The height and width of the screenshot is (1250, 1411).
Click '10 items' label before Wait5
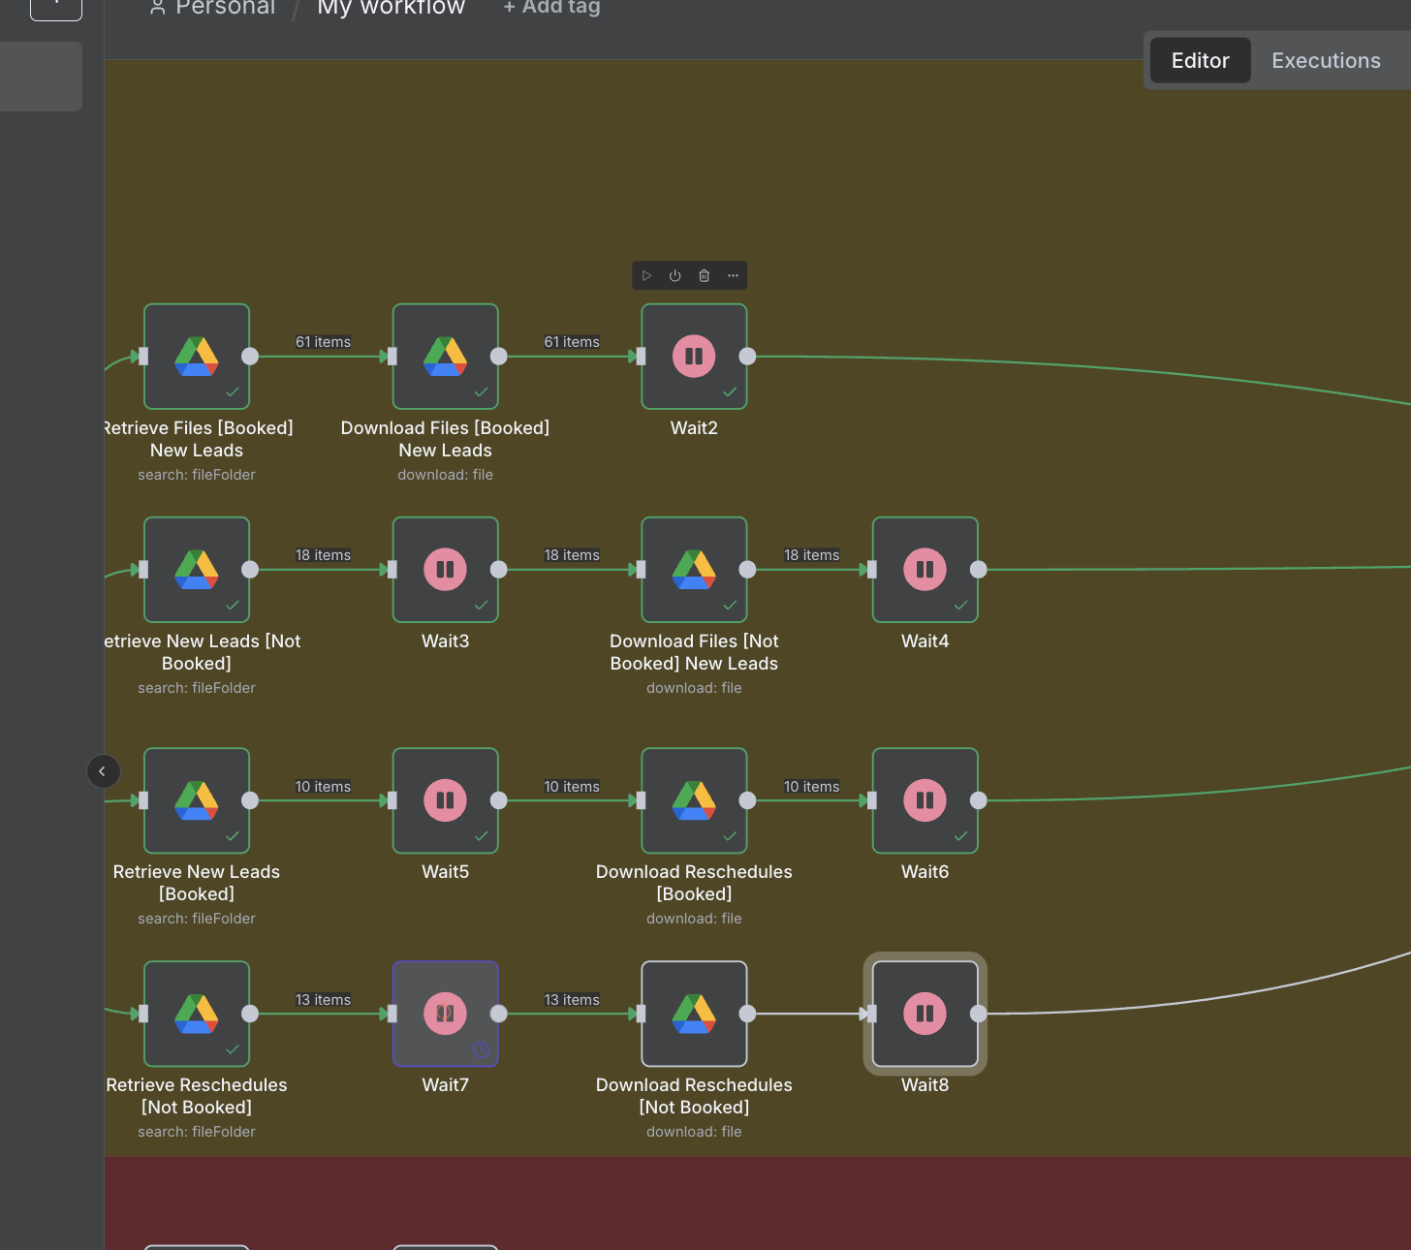[x=324, y=787]
